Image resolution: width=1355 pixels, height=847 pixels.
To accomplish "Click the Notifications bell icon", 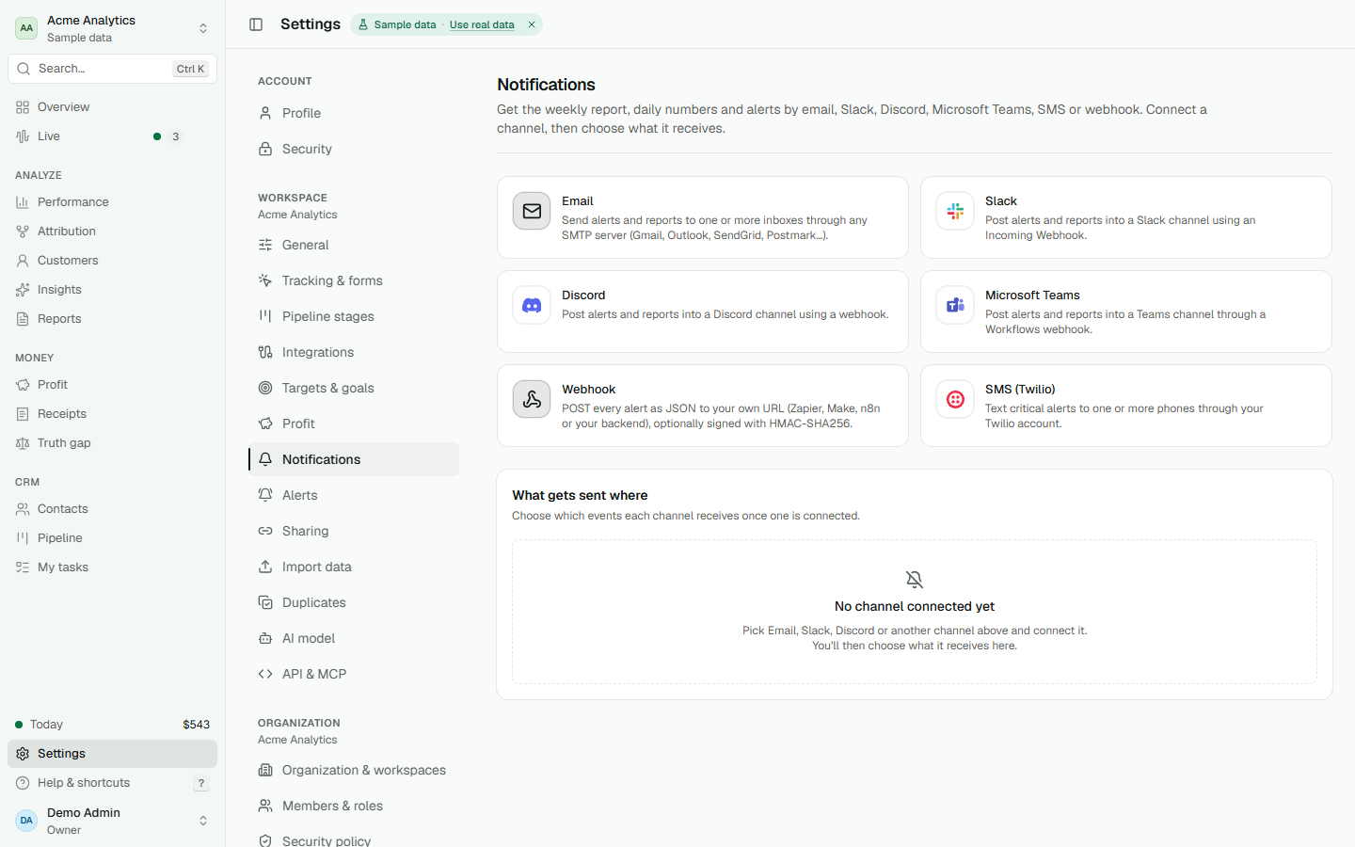I will (x=265, y=459).
